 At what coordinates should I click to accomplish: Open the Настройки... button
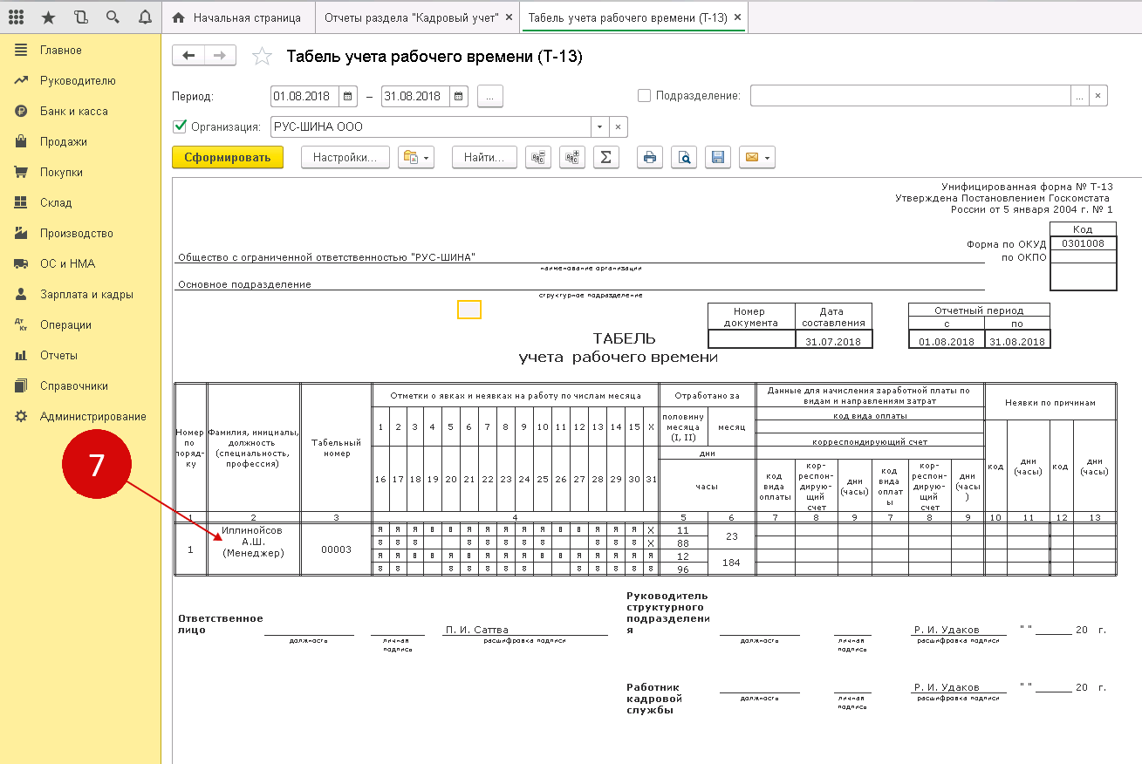pos(345,157)
